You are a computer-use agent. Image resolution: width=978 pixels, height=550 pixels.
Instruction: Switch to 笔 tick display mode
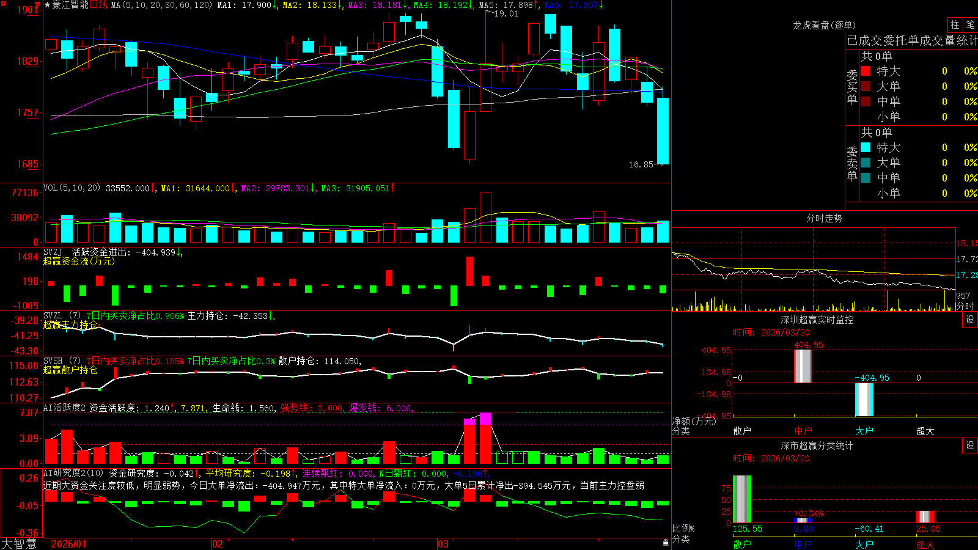970,24
